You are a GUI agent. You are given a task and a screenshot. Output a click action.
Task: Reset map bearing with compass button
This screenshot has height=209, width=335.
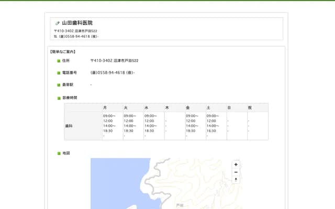coord(236,180)
